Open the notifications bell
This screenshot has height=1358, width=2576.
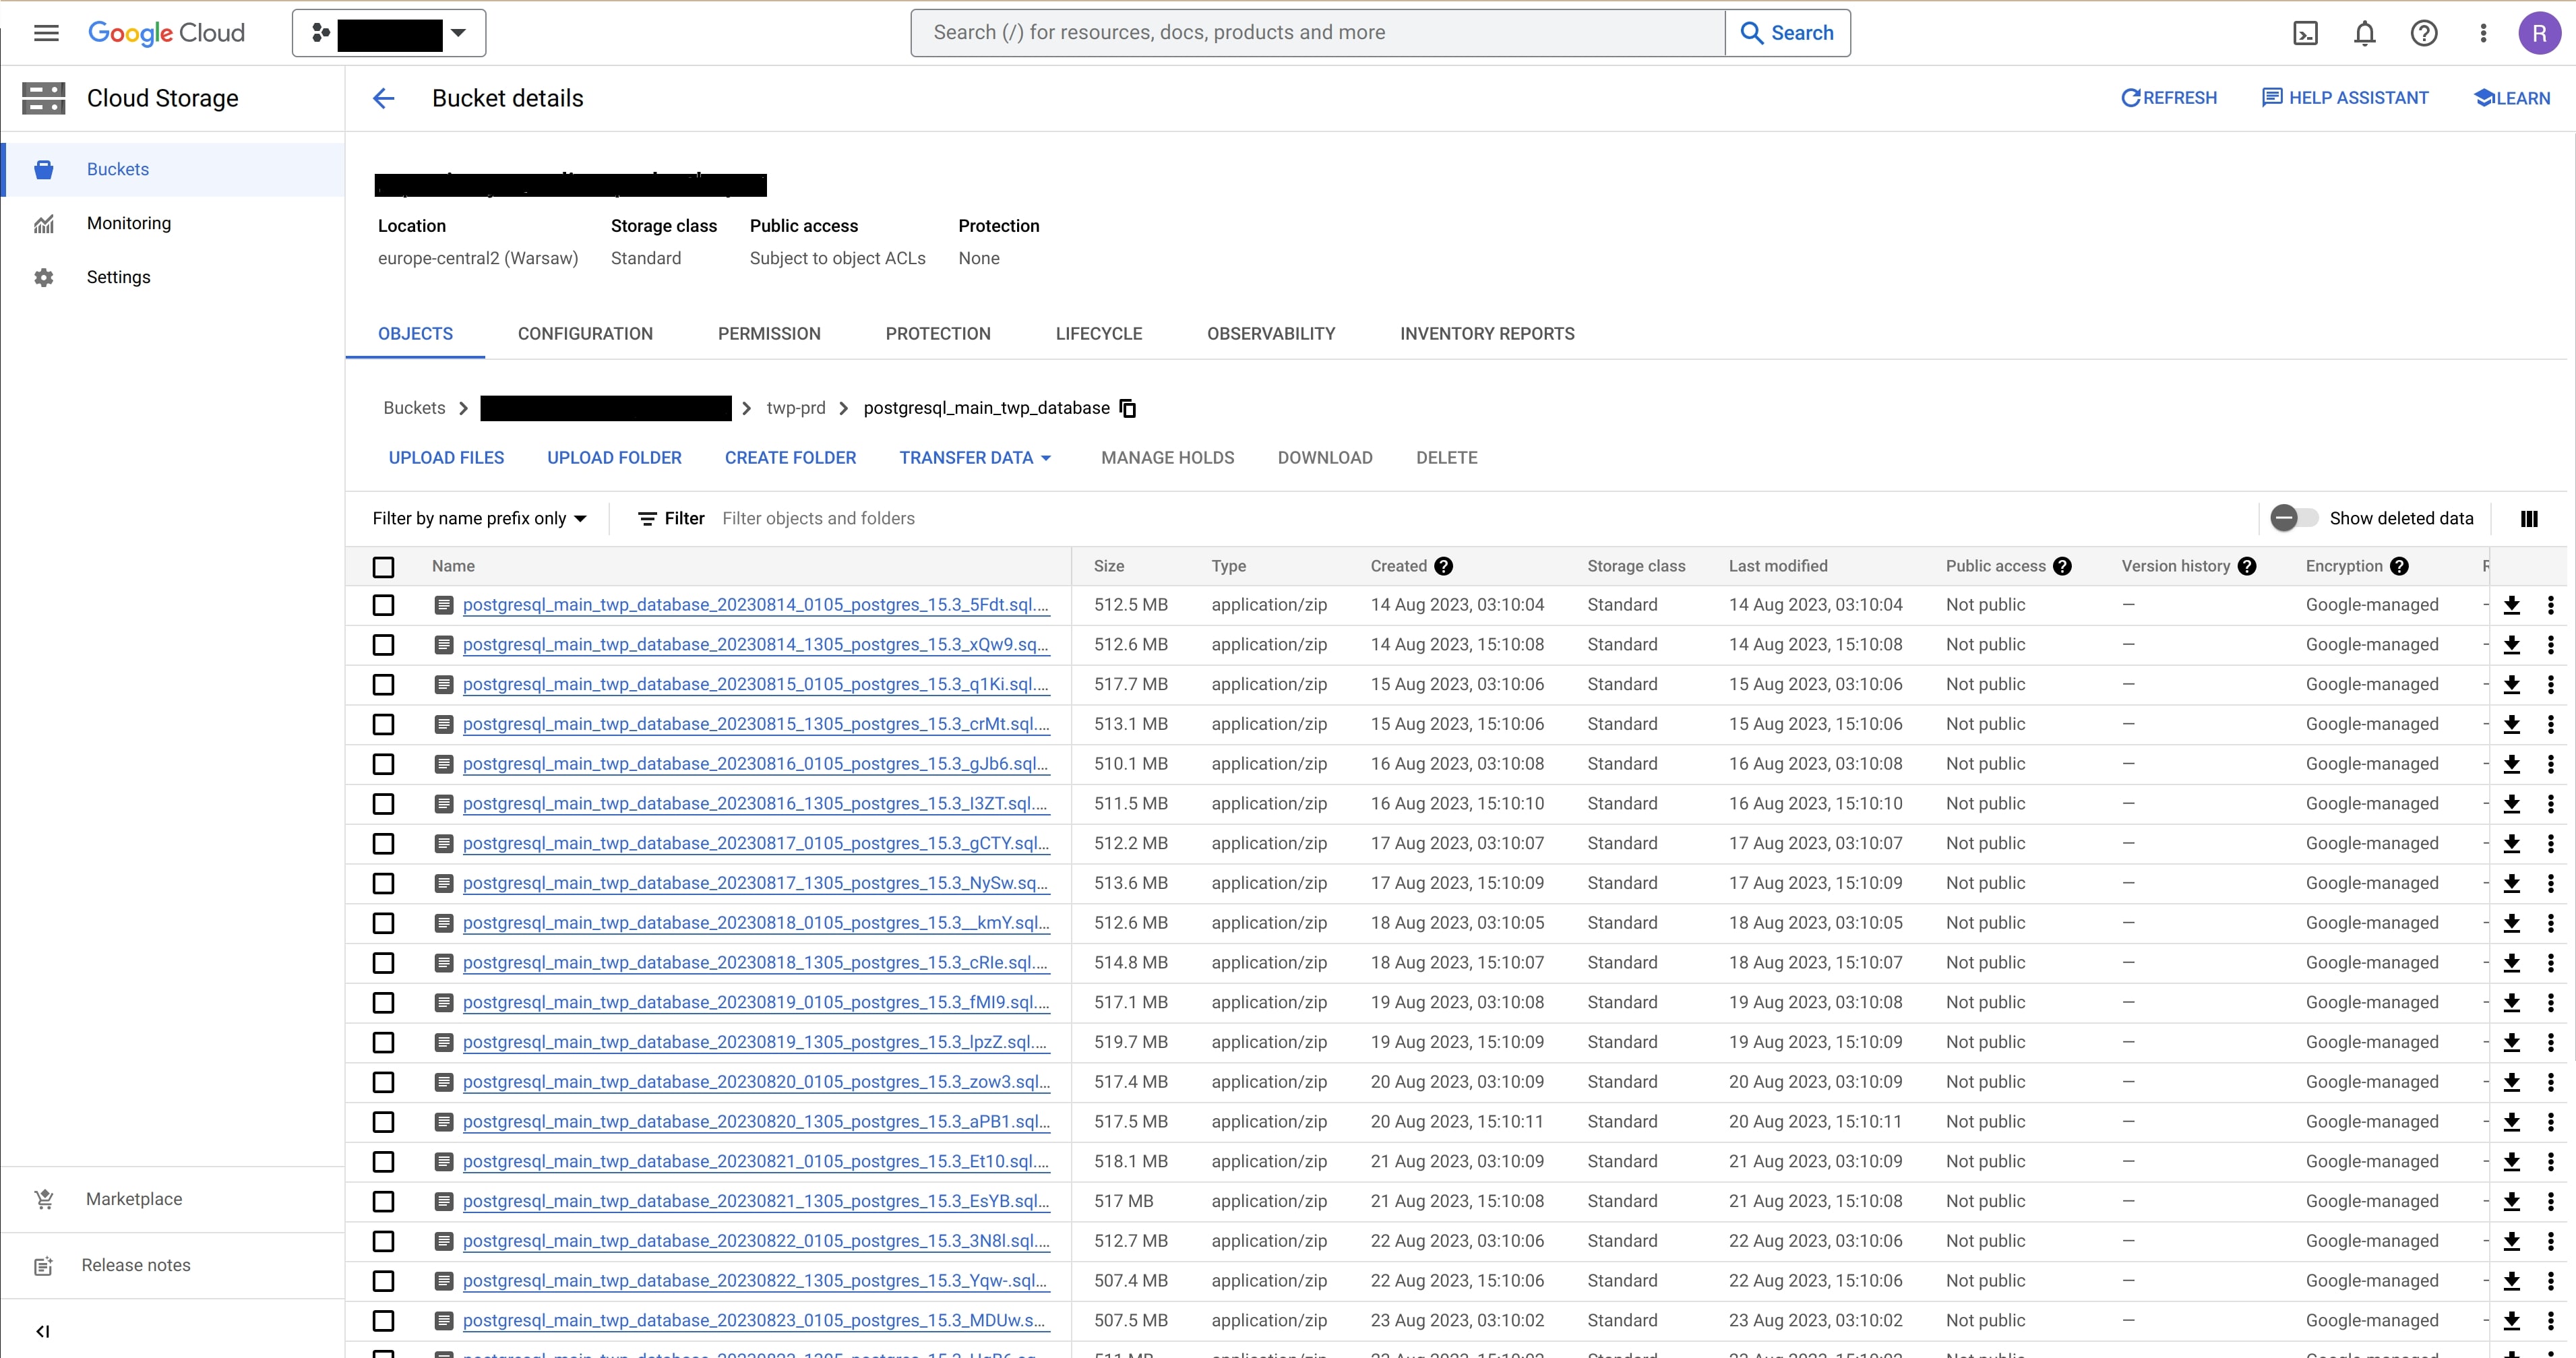point(2364,33)
